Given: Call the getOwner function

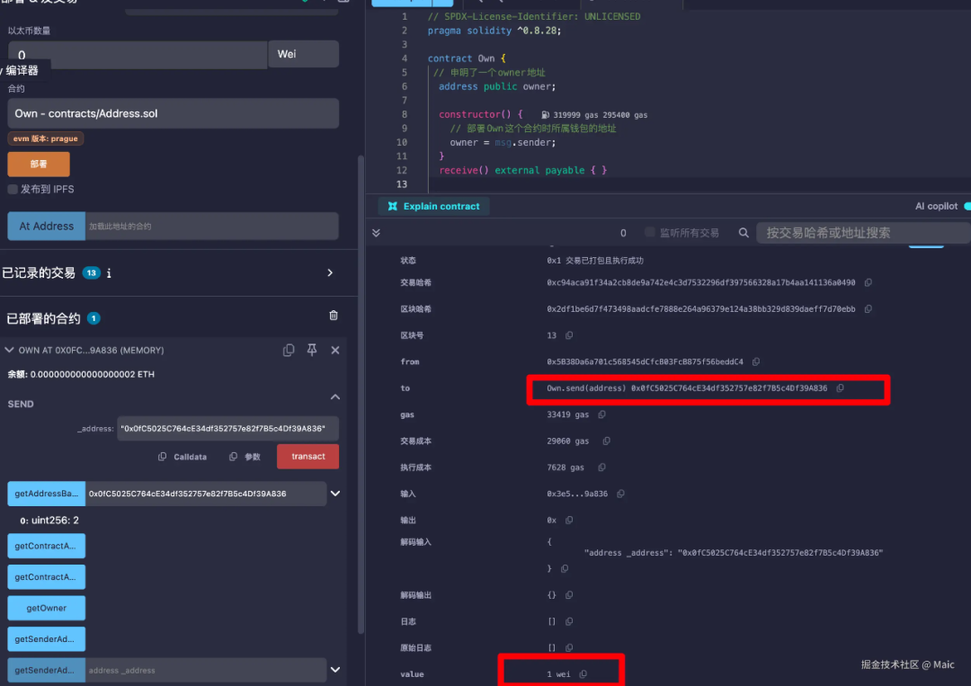Looking at the screenshot, I should [x=47, y=608].
